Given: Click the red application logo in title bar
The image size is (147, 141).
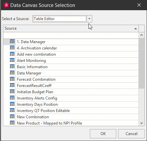Looking at the screenshot, I should tap(6, 5).
